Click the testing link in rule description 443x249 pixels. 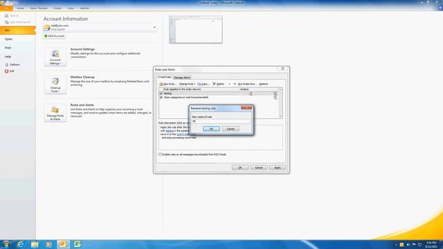pos(170,131)
